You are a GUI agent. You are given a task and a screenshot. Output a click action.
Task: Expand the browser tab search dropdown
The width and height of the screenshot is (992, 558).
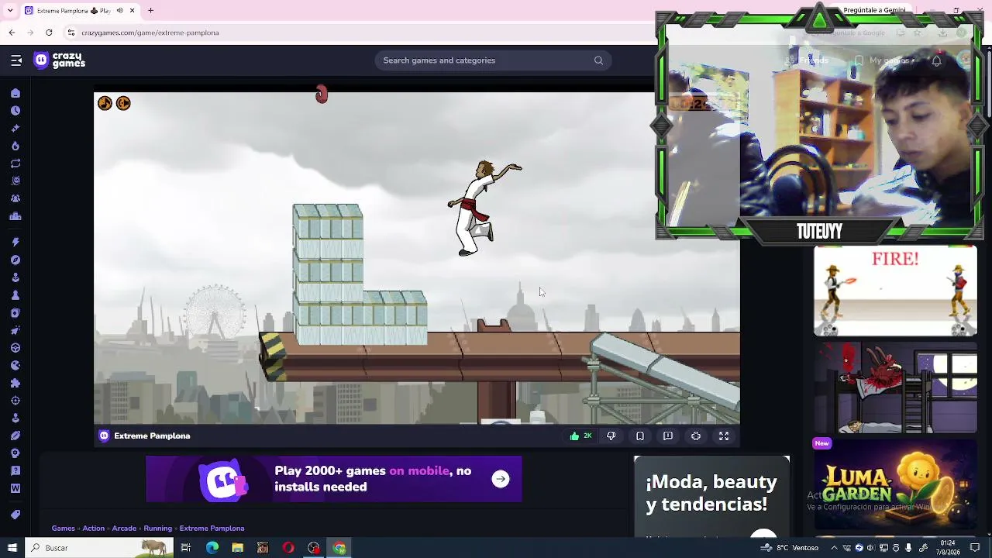pyautogui.click(x=10, y=11)
